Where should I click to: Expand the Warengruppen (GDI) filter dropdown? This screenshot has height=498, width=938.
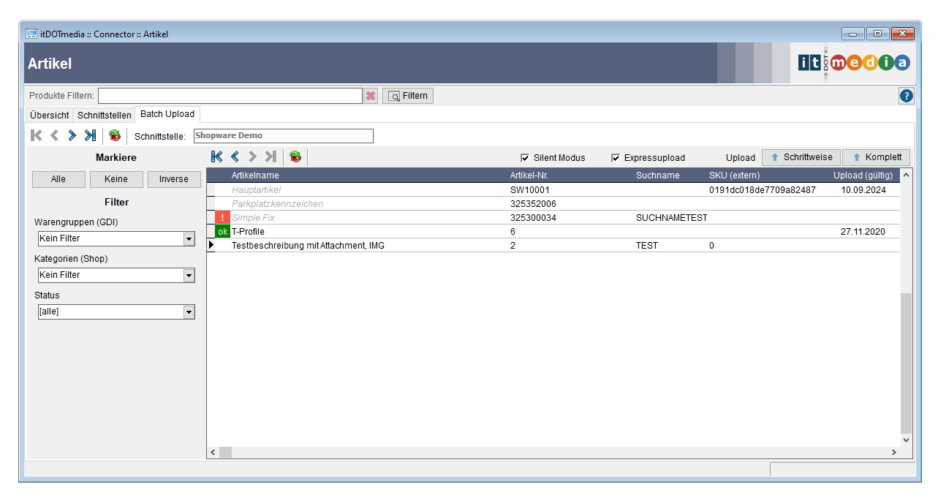point(189,239)
